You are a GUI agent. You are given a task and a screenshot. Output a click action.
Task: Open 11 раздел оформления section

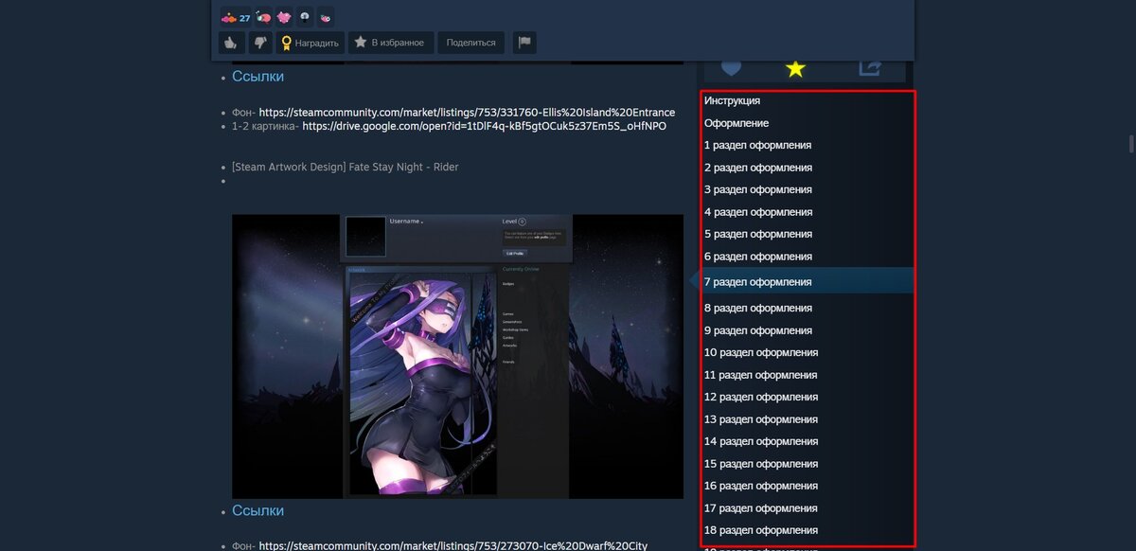click(761, 375)
